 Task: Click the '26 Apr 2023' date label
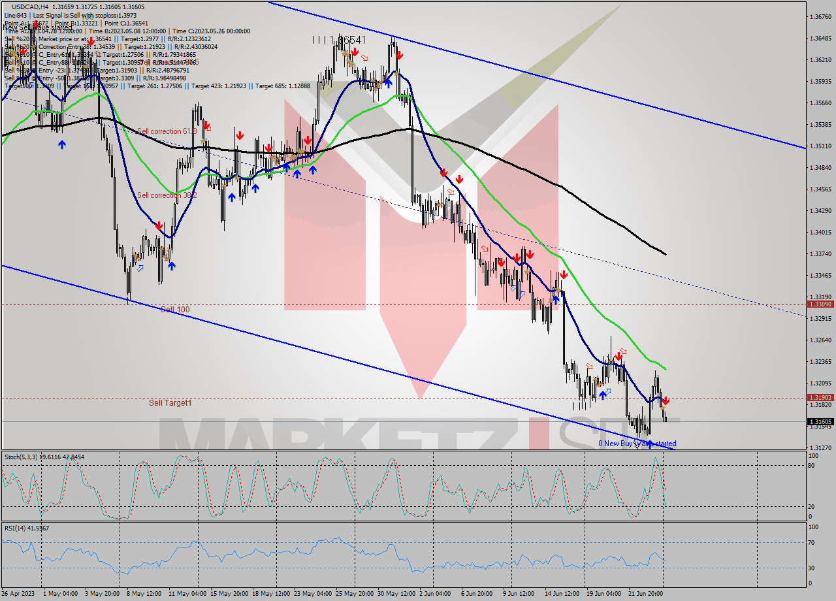pyautogui.click(x=18, y=593)
